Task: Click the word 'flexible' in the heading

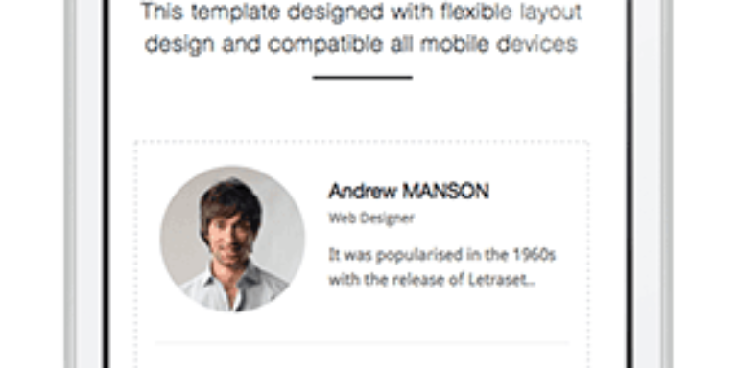Action: click(x=462, y=12)
